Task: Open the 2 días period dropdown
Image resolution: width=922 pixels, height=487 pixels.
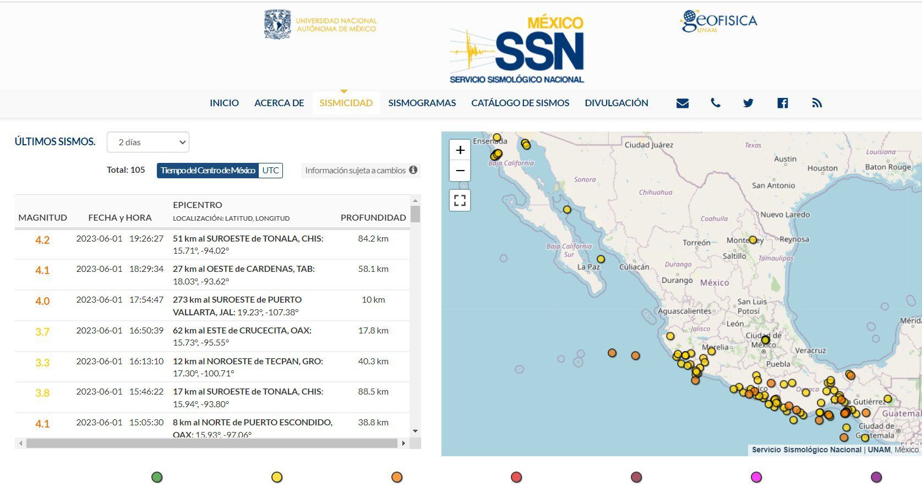Action: pyautogui.click(x=148, y=142)
